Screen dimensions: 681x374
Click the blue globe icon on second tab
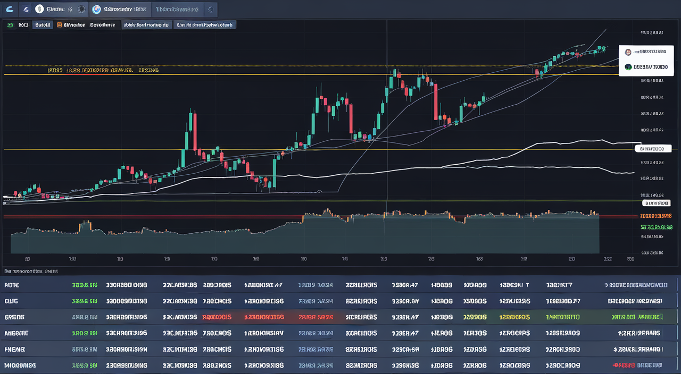coord(96,9)
